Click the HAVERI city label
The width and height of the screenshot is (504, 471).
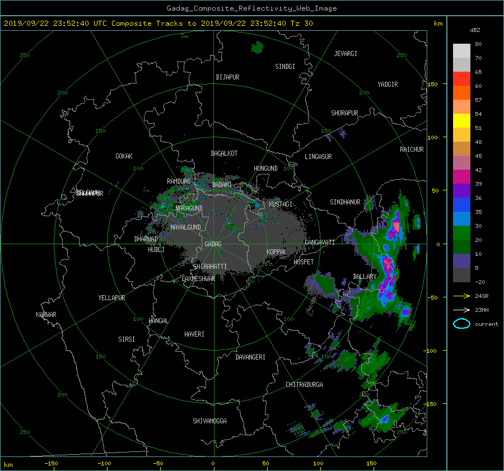194,334
